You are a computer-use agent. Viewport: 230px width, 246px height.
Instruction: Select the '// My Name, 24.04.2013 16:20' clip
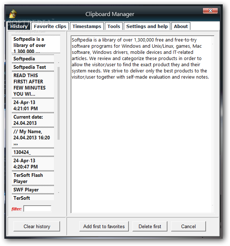33,138
